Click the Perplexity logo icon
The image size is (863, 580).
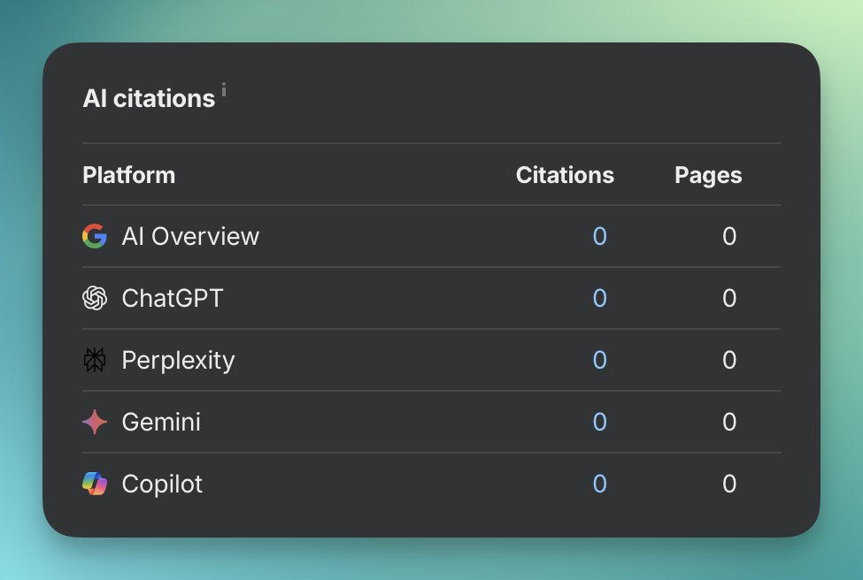95,360
